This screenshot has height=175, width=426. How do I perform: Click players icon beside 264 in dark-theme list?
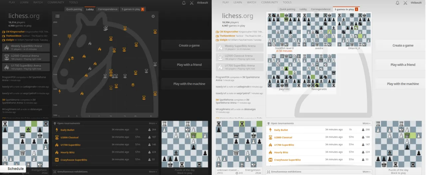click(x=149, y=130)
